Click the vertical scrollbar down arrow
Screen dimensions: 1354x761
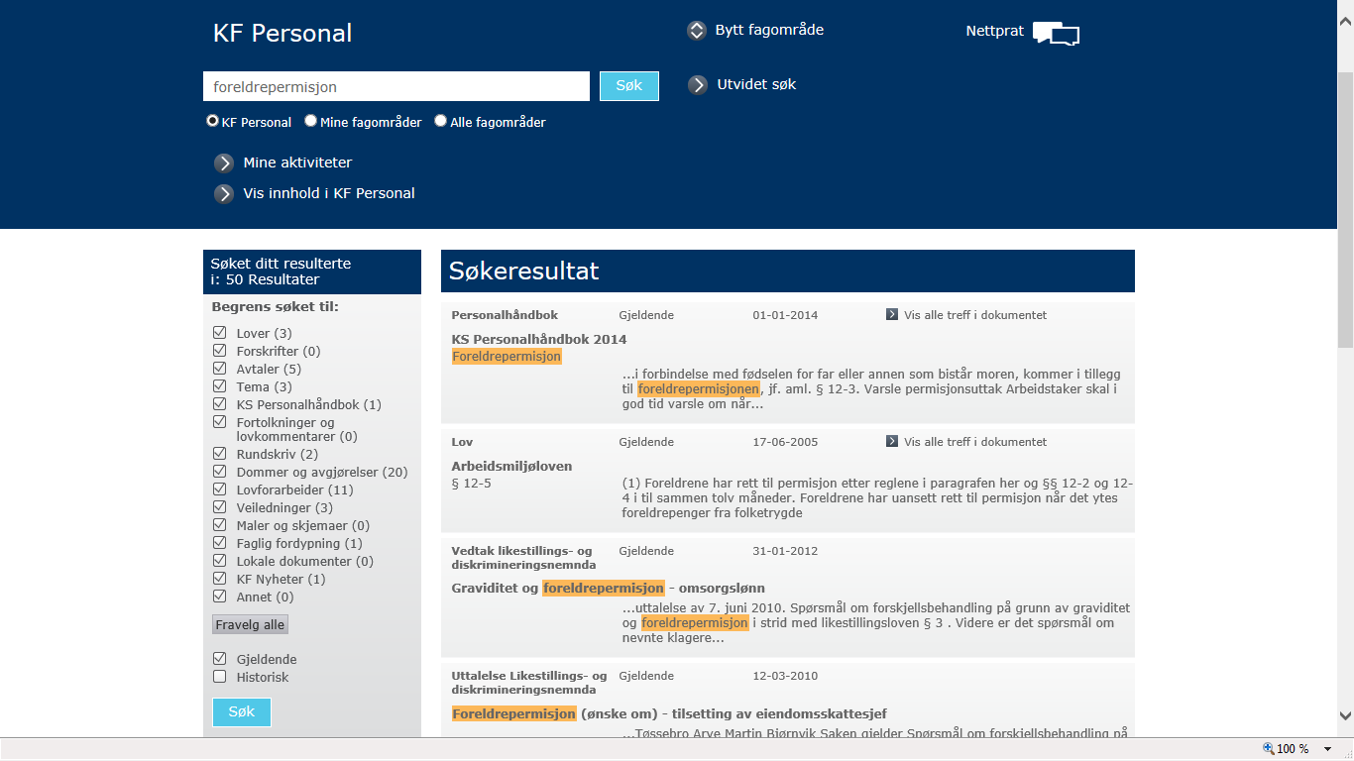(1345, 714)
